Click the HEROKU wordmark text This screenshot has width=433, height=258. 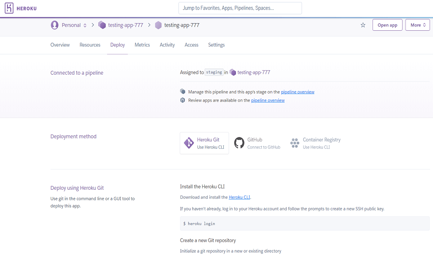click(x=27, y=8)
